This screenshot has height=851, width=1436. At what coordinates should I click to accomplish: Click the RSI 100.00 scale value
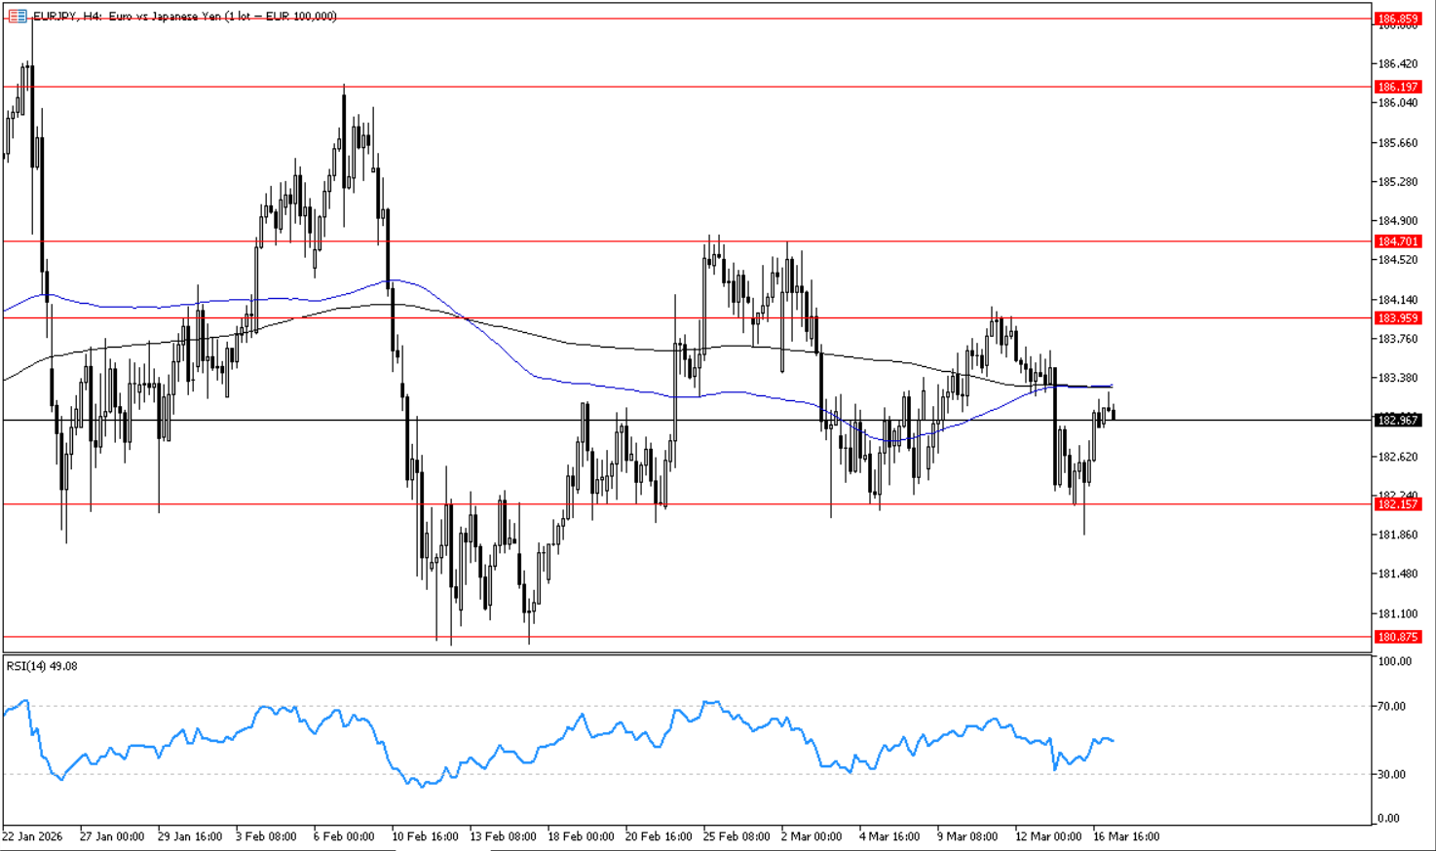coord(1395,661)
